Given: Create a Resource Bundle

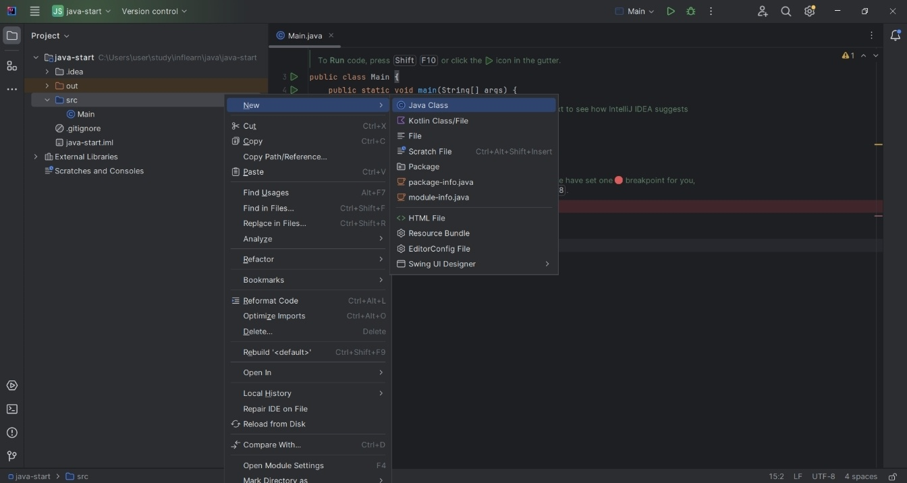Looking at the screenshot, I should pyautogui.click(x=474, y=233).
